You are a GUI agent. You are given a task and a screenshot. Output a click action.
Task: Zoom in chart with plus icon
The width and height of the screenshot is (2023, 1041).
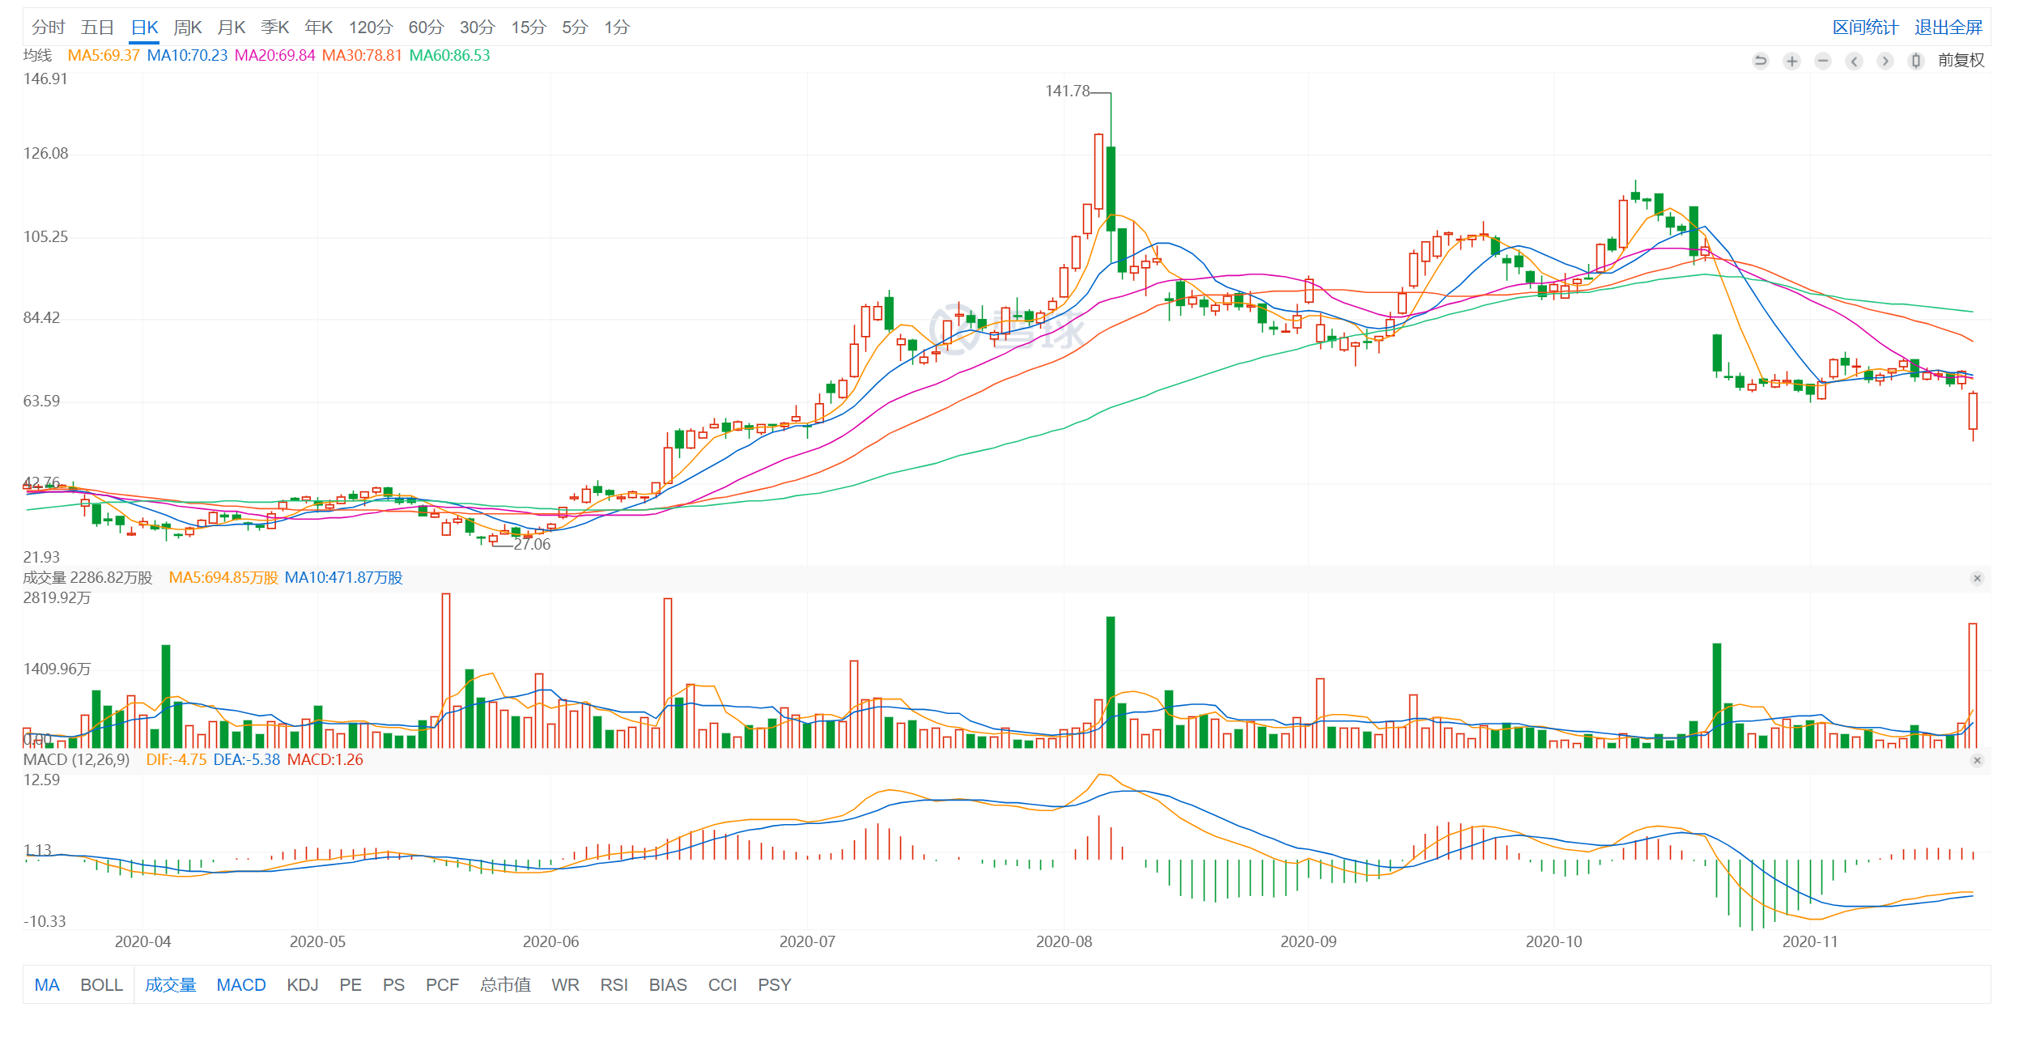(x=1791, y=61)
